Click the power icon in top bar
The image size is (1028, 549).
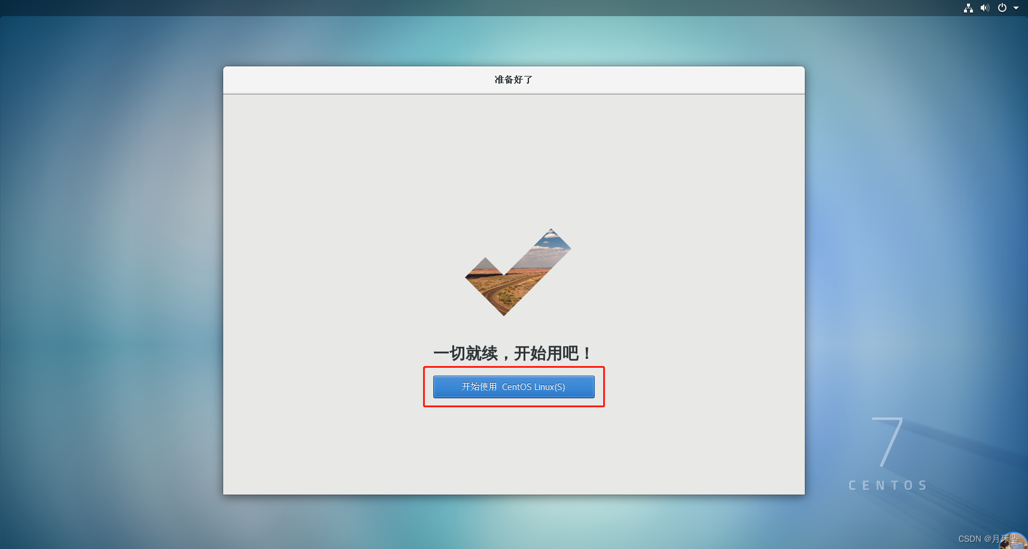pyautogui.click(x=1002, y=8)
